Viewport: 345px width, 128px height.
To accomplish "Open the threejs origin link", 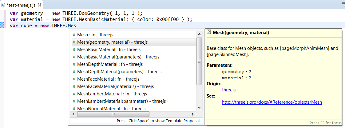I will tap(229, 90).
